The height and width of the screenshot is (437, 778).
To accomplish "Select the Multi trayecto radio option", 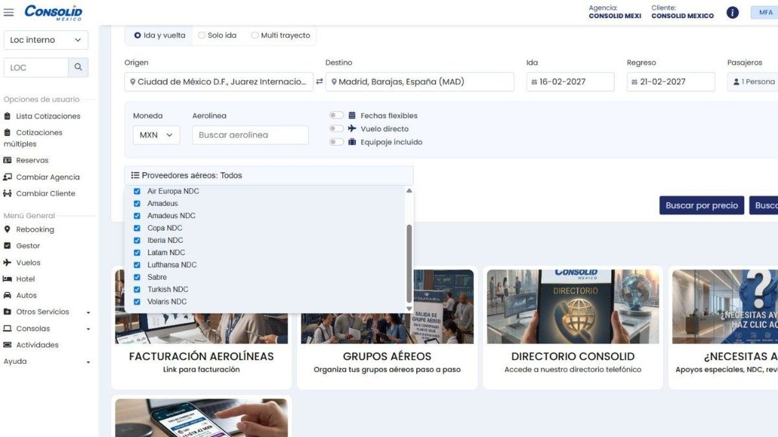I will pos(255,36).
